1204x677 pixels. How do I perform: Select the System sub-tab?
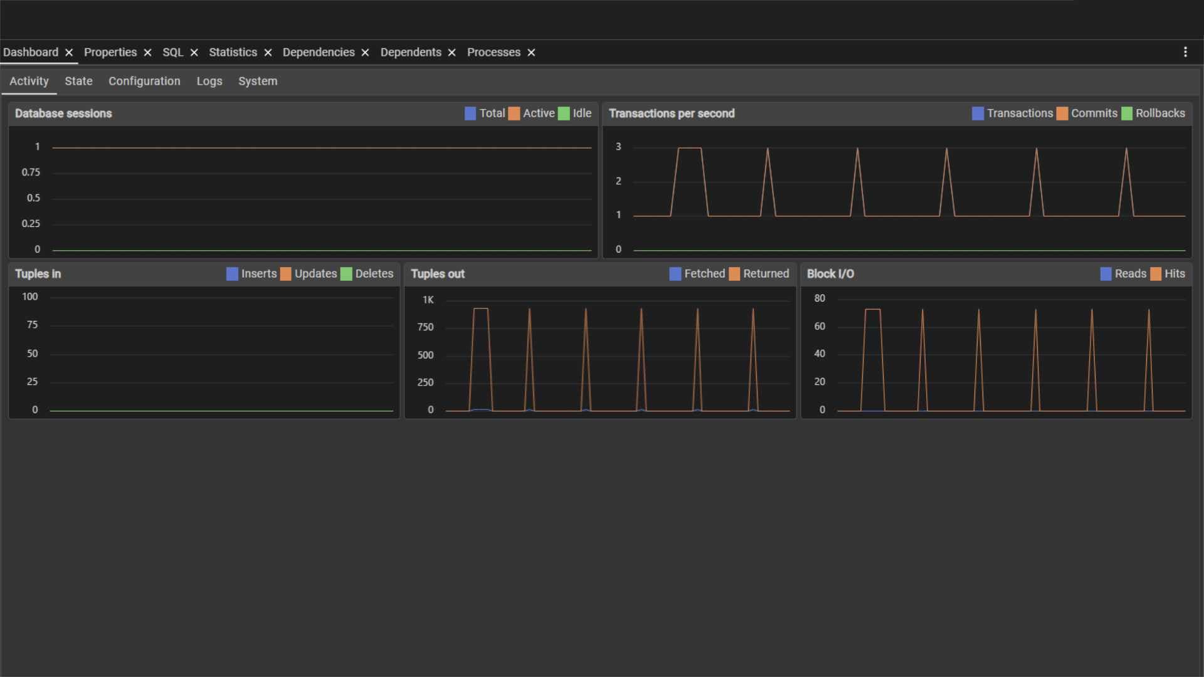[x=258, y=81]
